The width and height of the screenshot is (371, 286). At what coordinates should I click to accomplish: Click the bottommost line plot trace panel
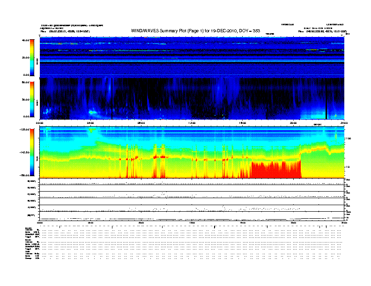click(x=192, y=216)
